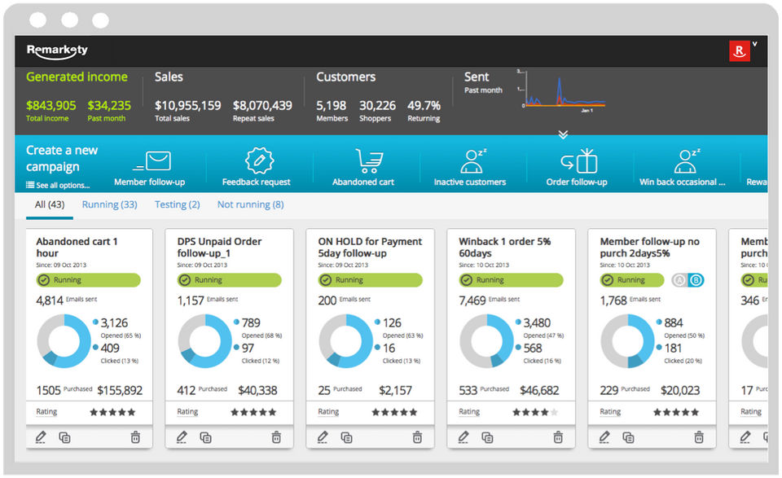
Task: Delete the ON HOLD for Payment campaign
Action: click(417, 437)
